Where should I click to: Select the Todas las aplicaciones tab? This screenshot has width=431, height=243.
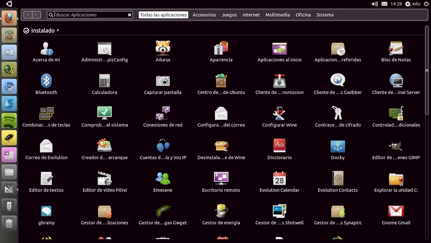click(164, 15)
